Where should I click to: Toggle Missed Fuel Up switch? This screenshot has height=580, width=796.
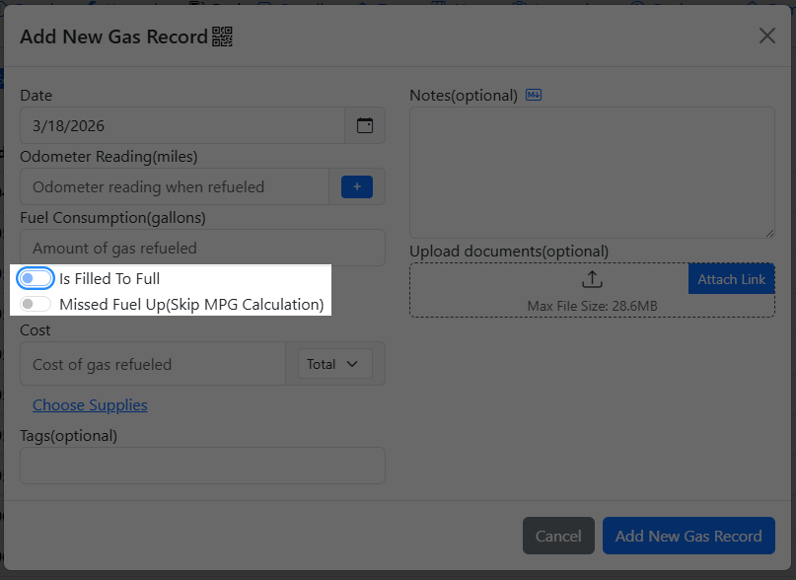point(36,305)
